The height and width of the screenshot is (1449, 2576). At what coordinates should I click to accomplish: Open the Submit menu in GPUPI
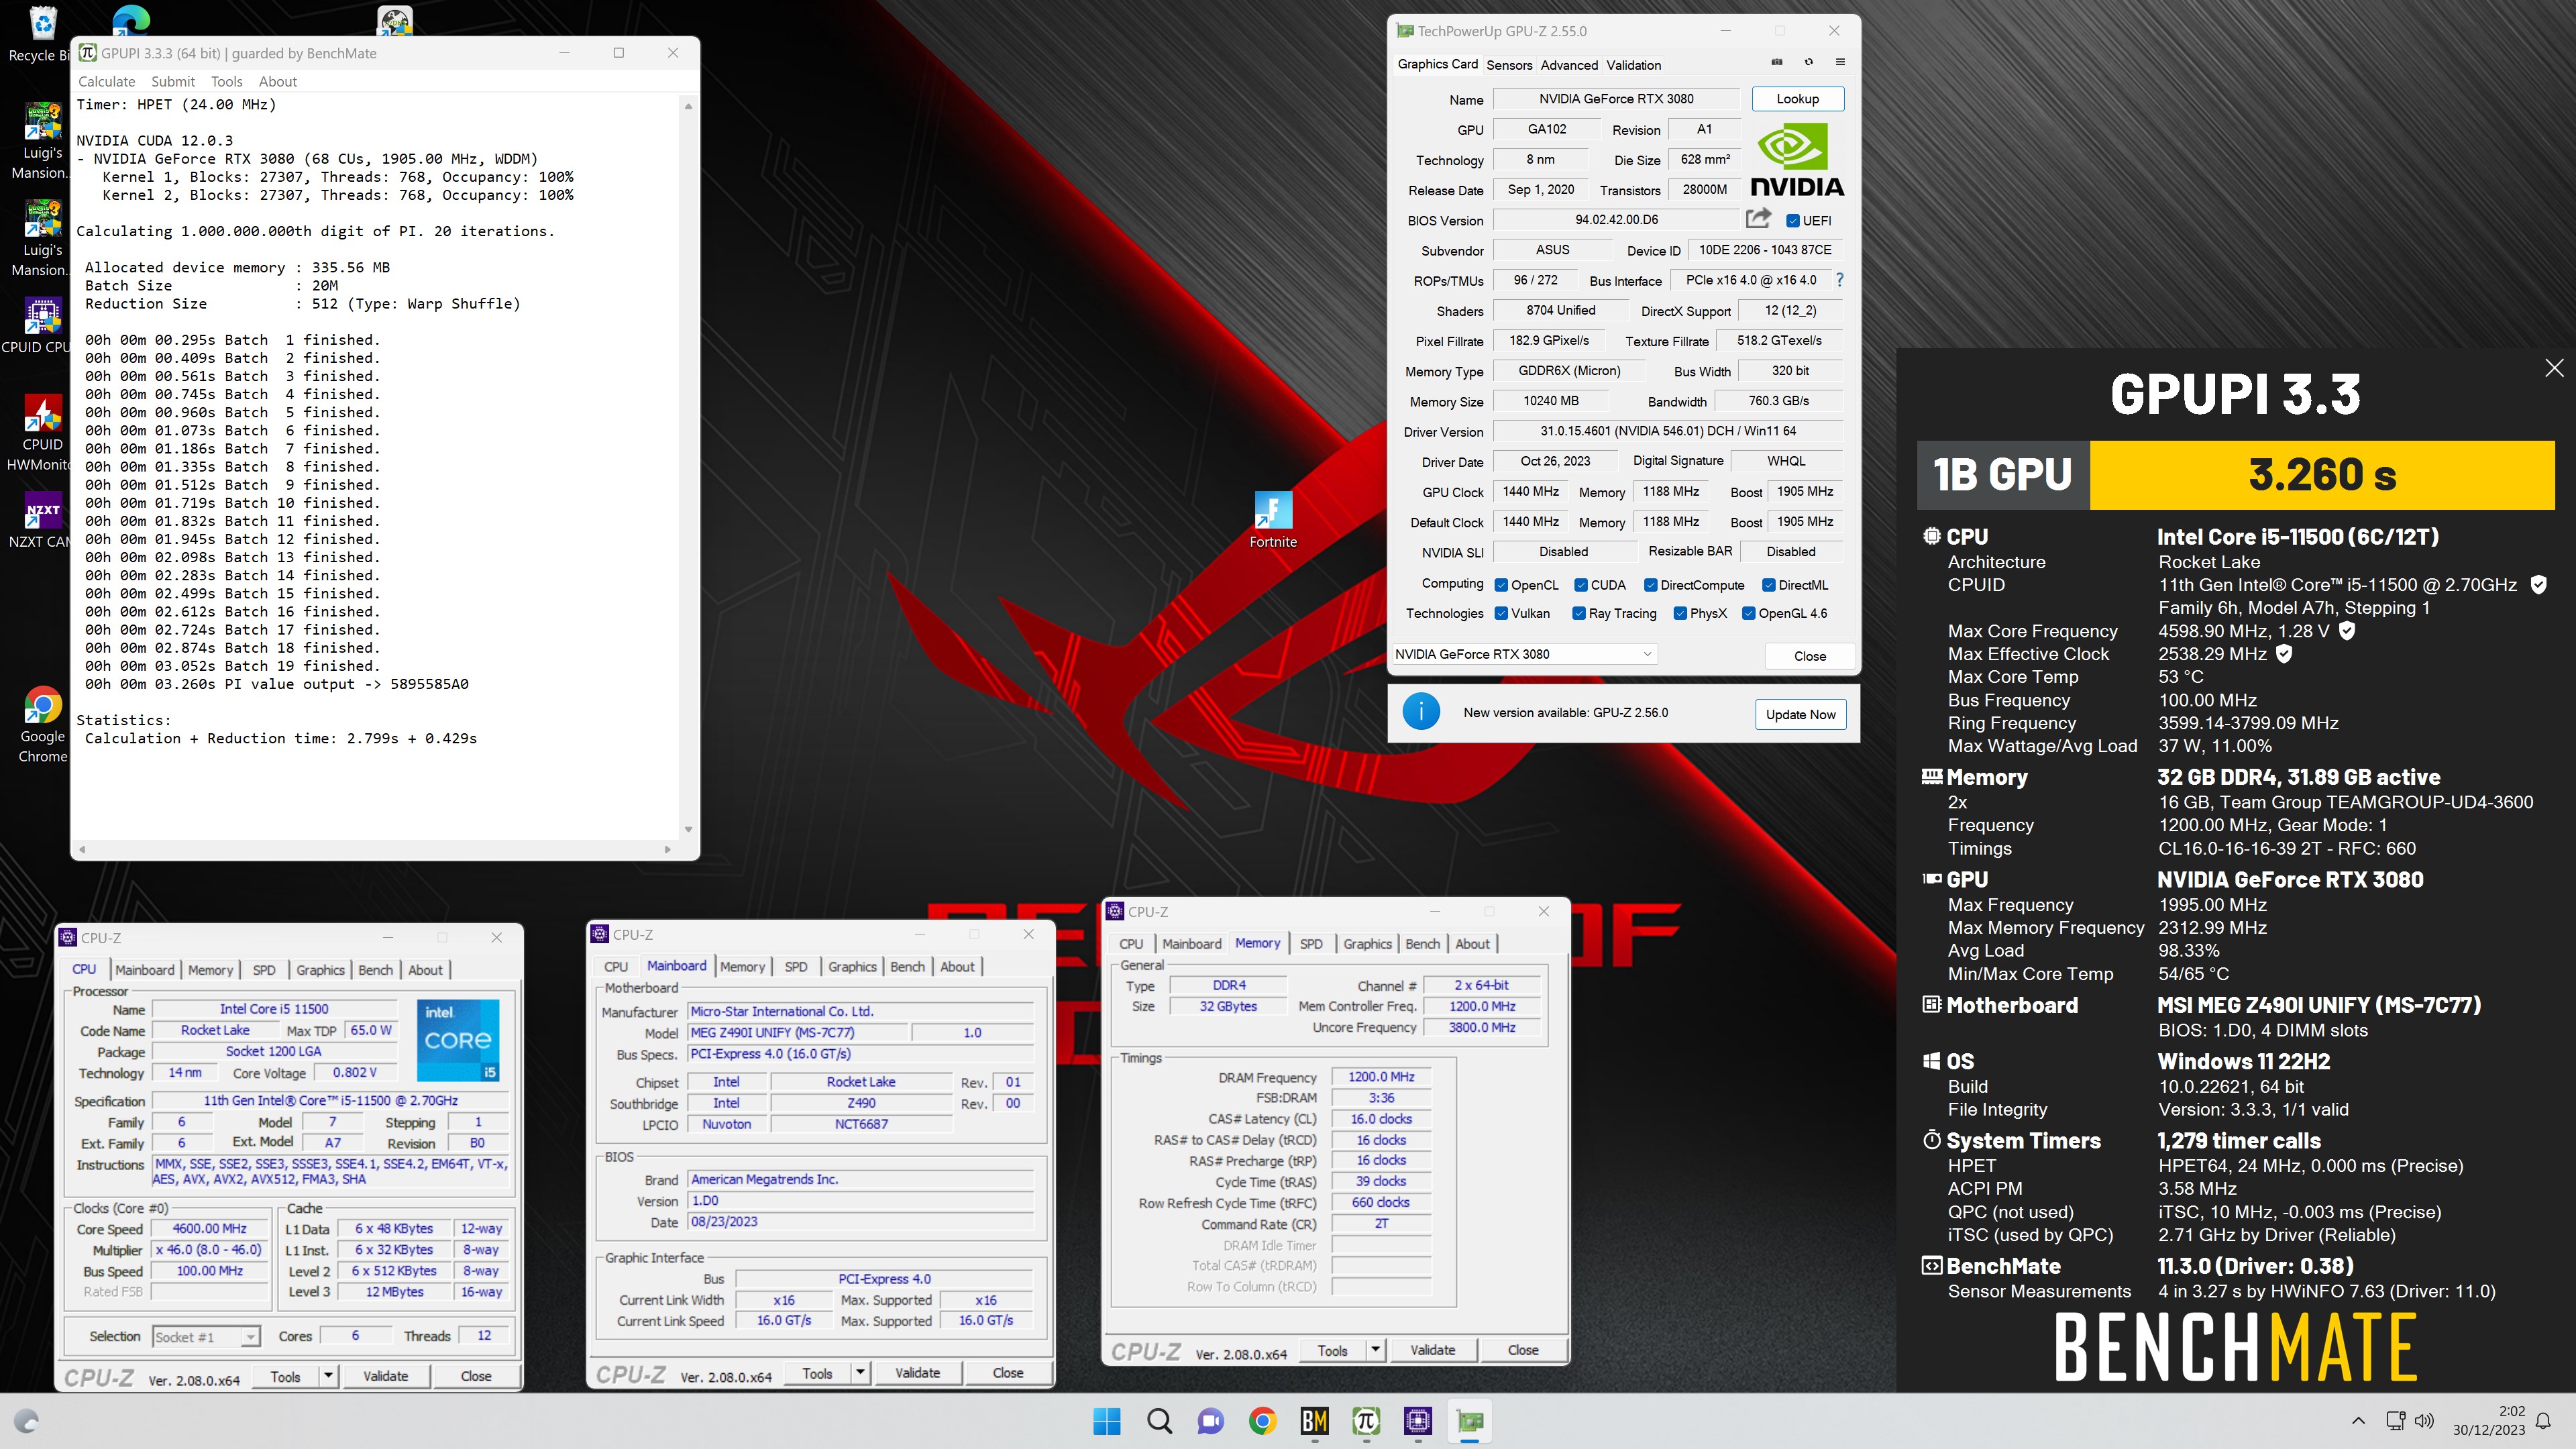[173, 82]
